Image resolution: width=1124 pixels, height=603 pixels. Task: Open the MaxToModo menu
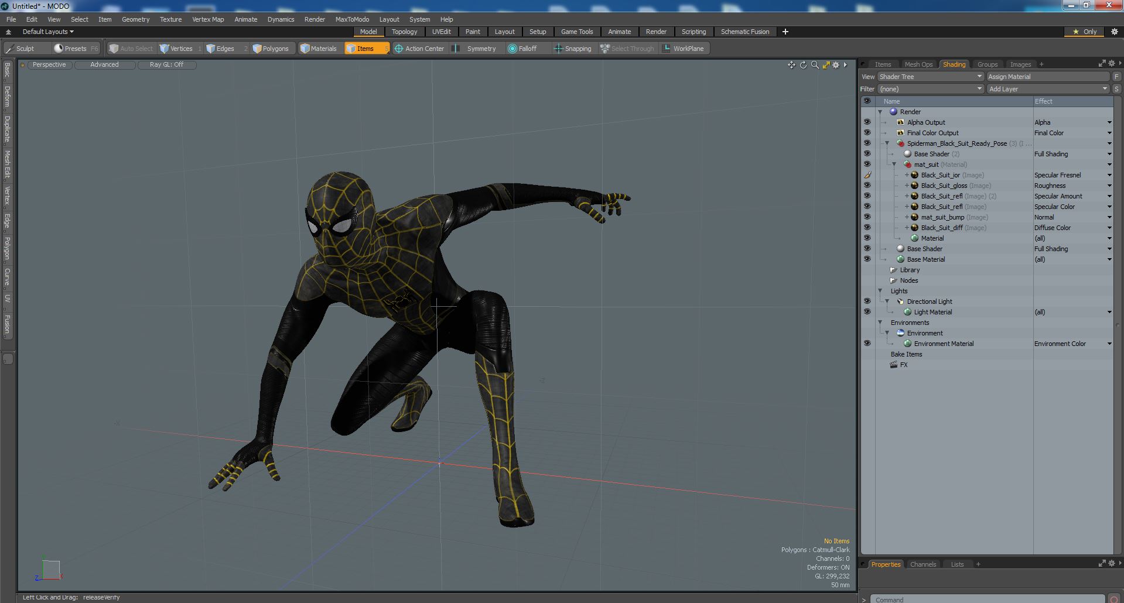352,19
